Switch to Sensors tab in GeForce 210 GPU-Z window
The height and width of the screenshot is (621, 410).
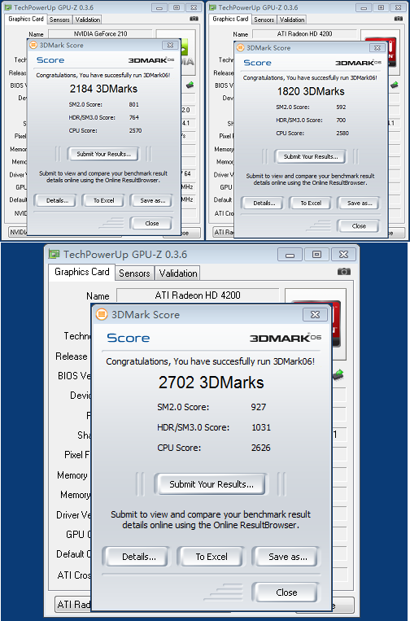coord(59,20)
